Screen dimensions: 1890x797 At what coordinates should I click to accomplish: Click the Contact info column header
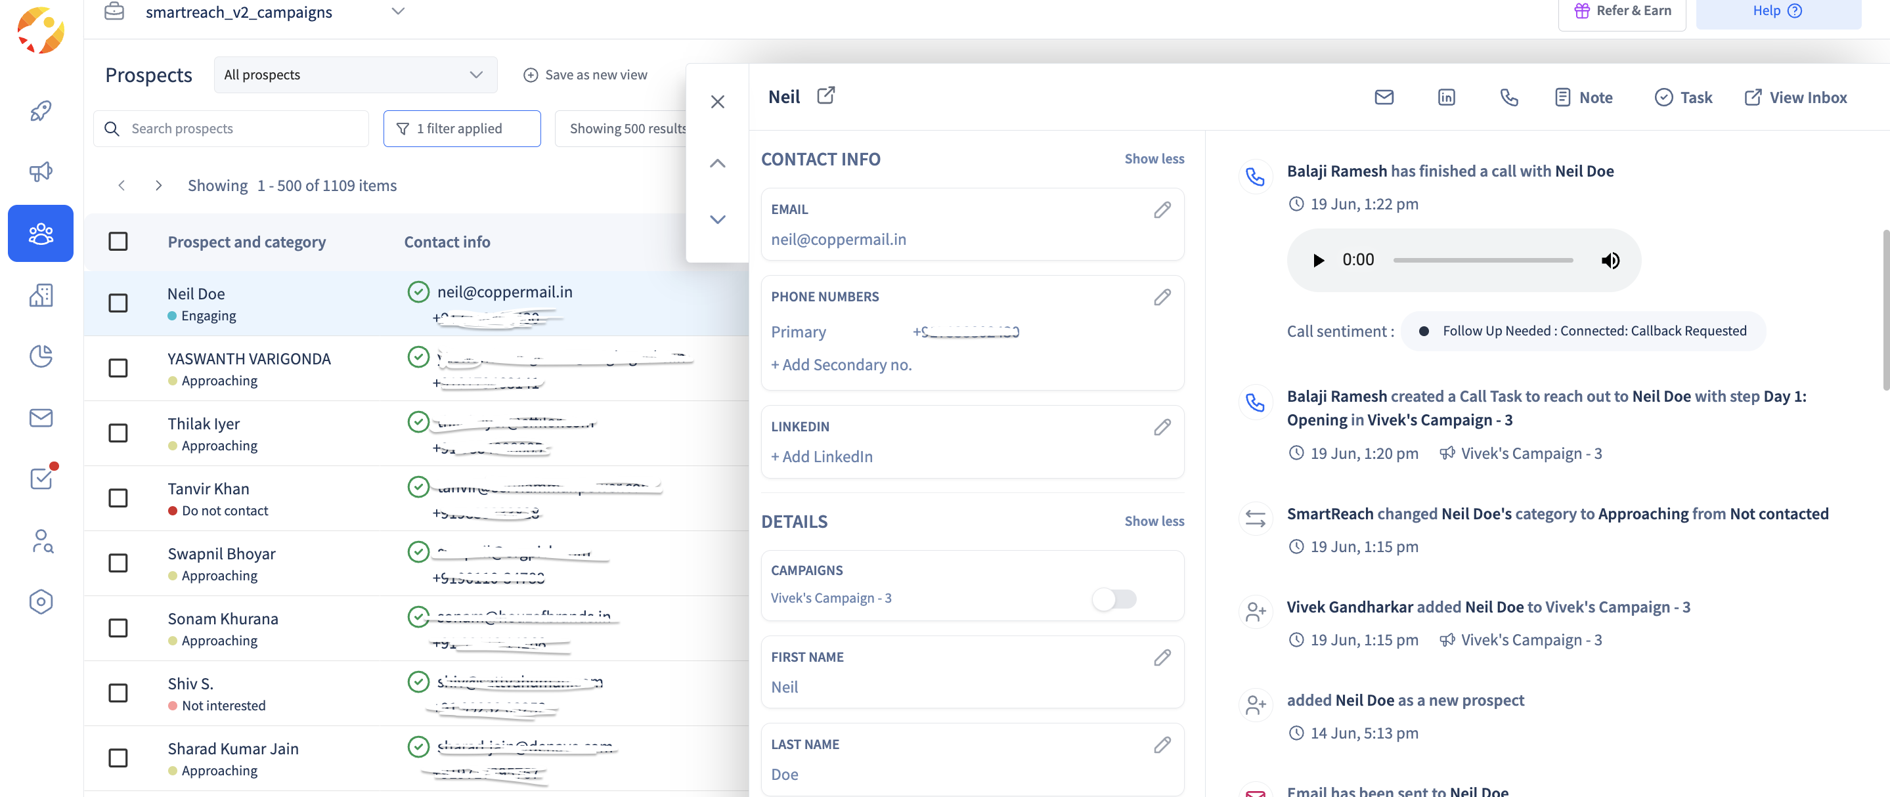(447, 241)
